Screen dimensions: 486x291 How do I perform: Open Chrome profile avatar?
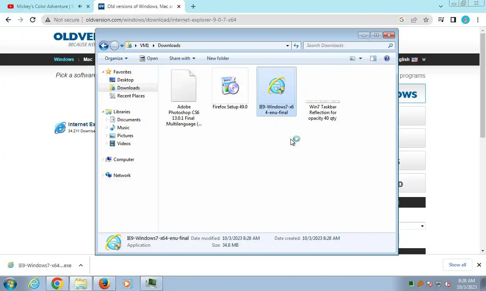click(465, 20)
